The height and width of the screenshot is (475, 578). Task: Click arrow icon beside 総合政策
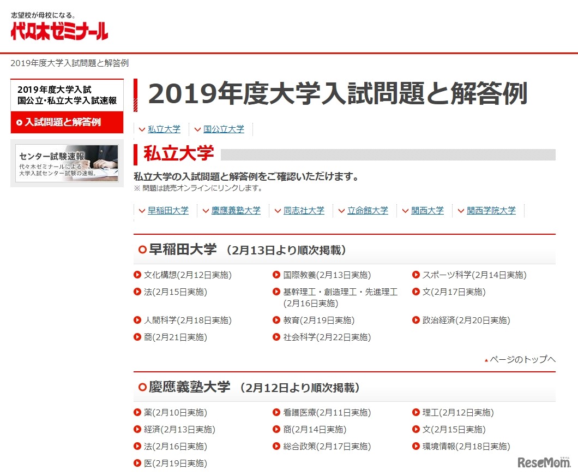[x=277, y=447]
